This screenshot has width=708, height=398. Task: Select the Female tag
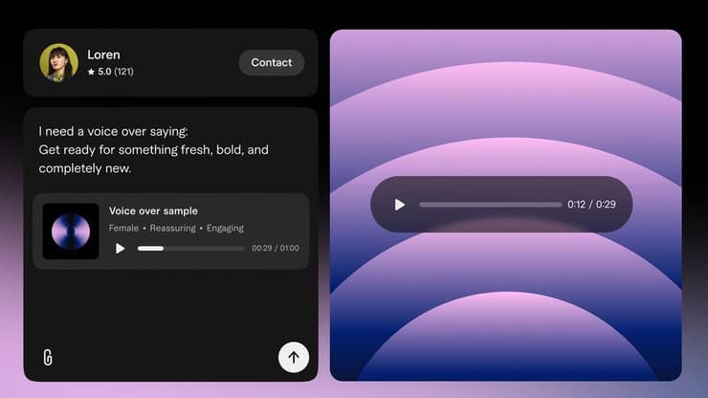pyautogui.click(x=123, y=229)
